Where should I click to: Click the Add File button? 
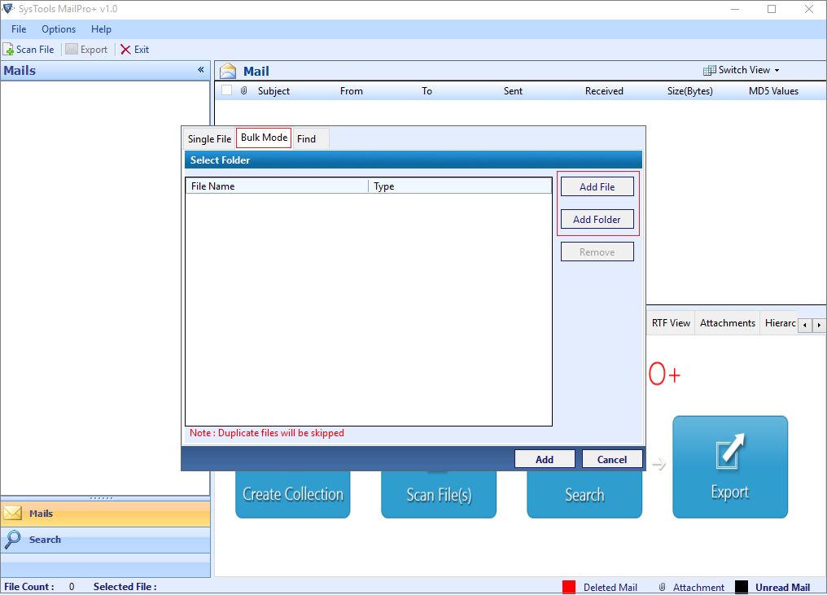(x=597, y=186)
